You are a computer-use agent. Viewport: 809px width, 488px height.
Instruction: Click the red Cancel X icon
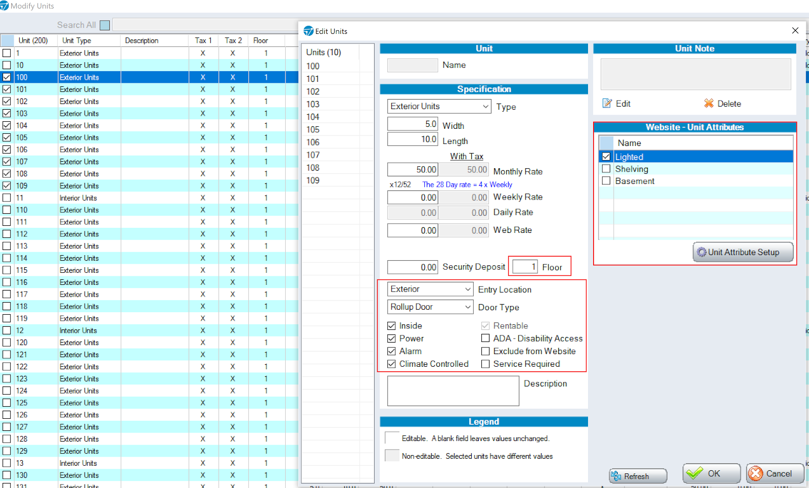[756, 473]
